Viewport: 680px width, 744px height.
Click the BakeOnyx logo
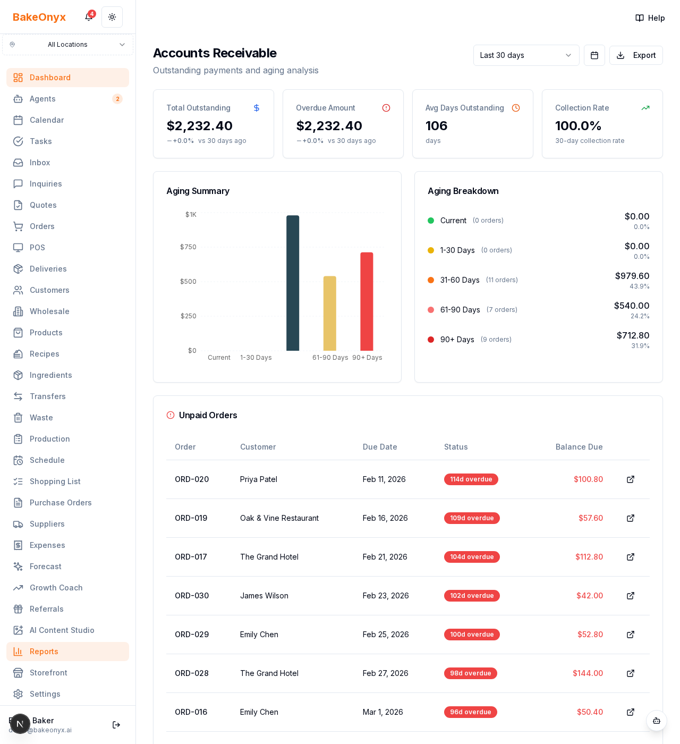[39, 17]
